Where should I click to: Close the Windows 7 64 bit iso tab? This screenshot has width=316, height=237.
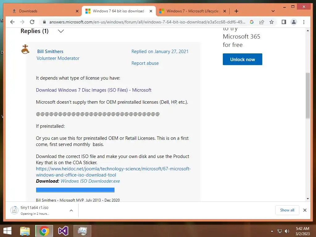pyautogui.click(x=151, y=11)
